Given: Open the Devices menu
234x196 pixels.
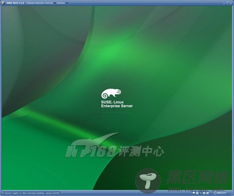Looking at the screenshot, I should tap(62, 3).
